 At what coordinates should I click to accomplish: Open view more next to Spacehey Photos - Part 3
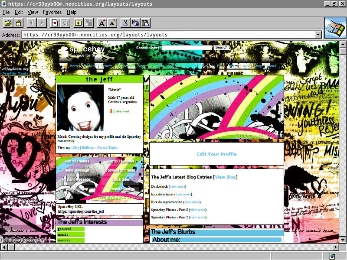coord(198,210)
